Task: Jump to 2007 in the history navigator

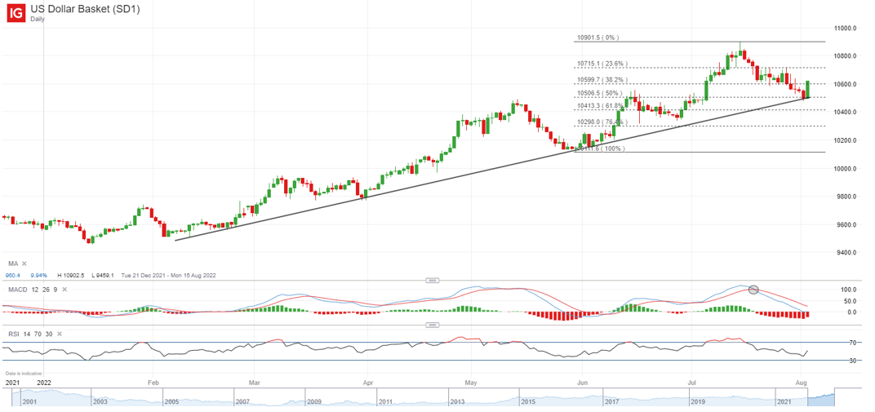Action: tap(242, 402)
